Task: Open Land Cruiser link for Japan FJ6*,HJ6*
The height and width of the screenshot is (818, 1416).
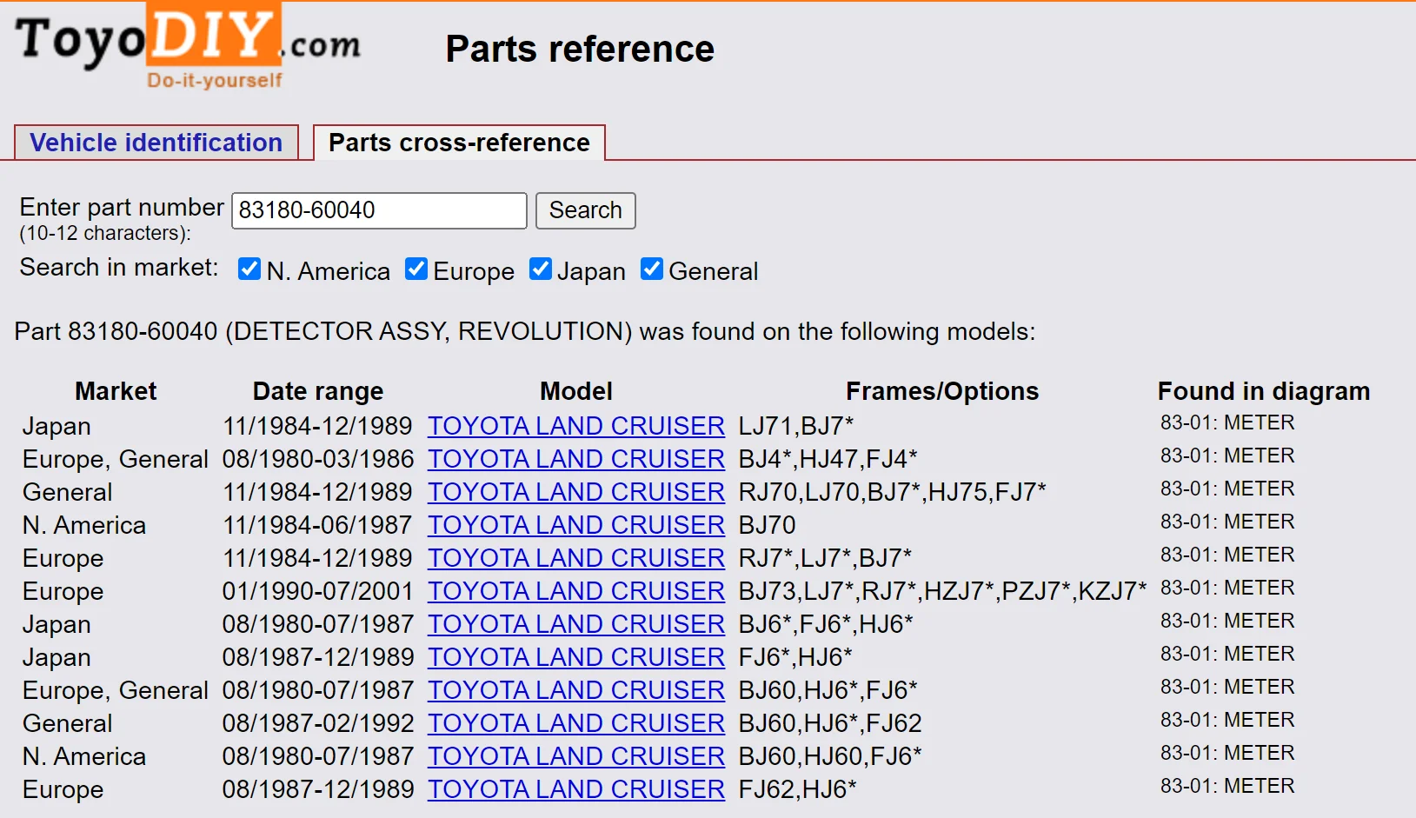Action: point(575,657)
